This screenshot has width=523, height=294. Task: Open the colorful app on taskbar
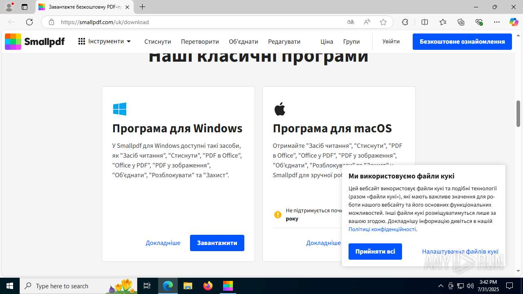[x=228, y=286]
